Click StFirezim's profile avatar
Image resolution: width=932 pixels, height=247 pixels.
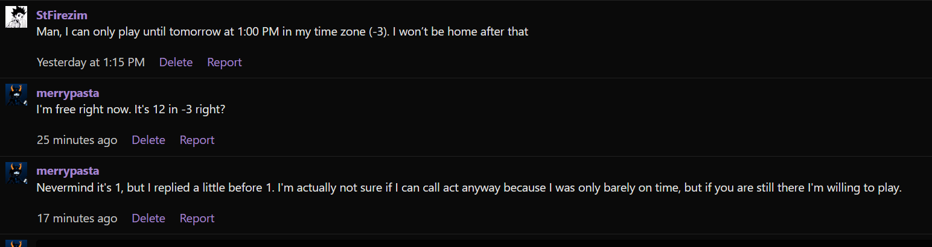[x=16, y=17]
